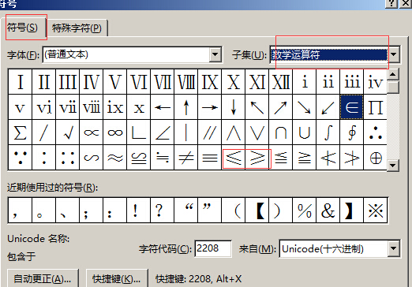Image resolution: width=412 pixels, height=287 pixels.
Task: Select the southwest arrow ↙ symbol
Action: tap(328, 107)
